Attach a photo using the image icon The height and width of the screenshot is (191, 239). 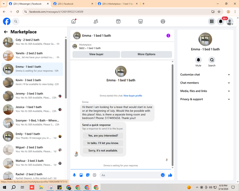(81, 175)
